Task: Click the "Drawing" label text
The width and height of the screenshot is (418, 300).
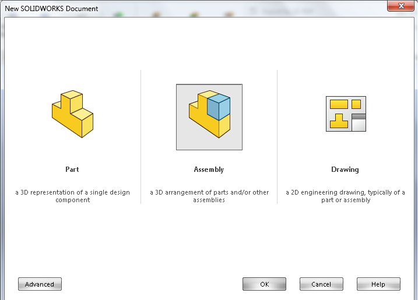Action: pos(345,170)
